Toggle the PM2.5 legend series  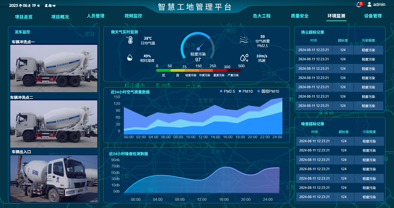coord(227,91)
